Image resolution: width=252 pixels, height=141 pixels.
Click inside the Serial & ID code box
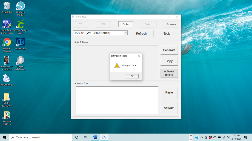[x=117, y=62]
